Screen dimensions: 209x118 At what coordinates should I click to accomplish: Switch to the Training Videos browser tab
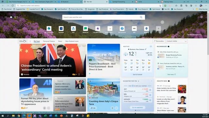pyautogui.click(x=173, y=2)
